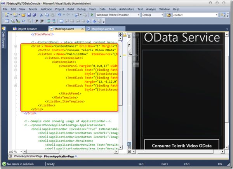This screenshot has height=169, width=233.
Task: Open the Telerik menu
Action: point(33,9)
